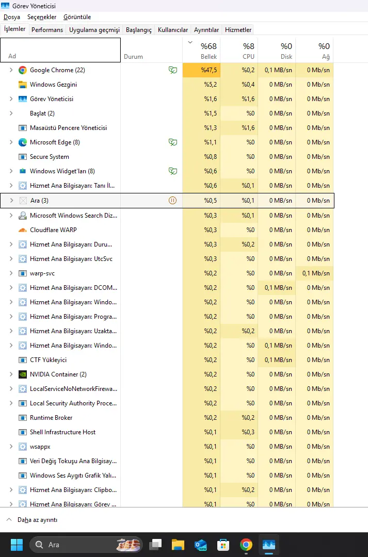Click the CTF Yükleyici icon

(22, 360)
